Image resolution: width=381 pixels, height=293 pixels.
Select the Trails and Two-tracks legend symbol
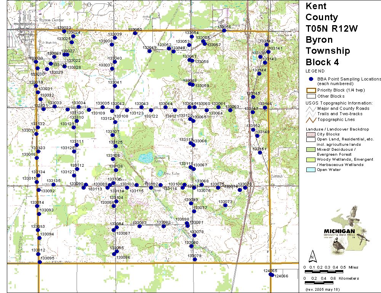[311, 114]
